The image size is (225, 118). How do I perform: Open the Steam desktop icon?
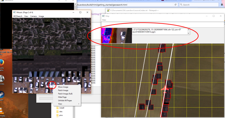tap(2, 95)
